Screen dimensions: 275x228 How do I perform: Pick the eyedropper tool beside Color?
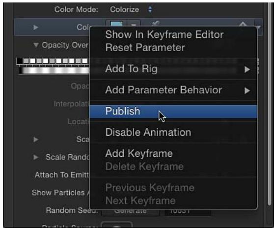pos(156,24)
